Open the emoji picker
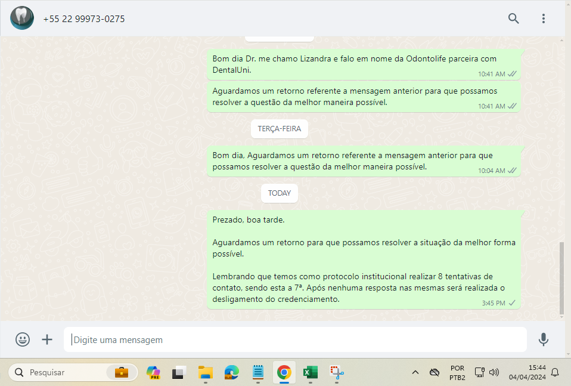Image resolution: width=571 pixels, height=386 pixels. pyautogui.click(x=23, y=339)
